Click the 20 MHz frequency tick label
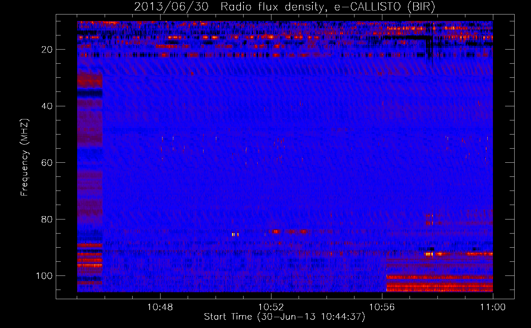 coord(47,50)
